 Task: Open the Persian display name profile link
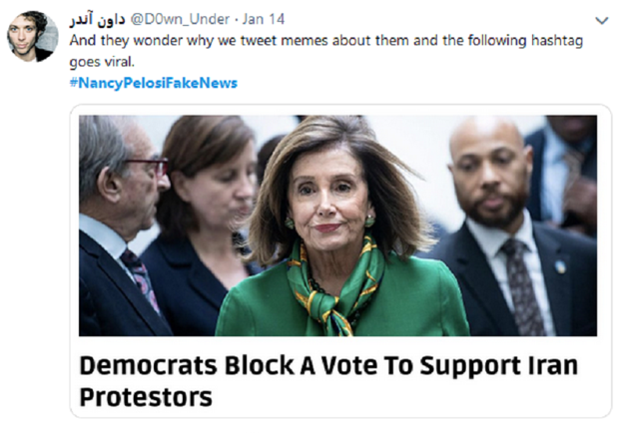click(98, 19)
